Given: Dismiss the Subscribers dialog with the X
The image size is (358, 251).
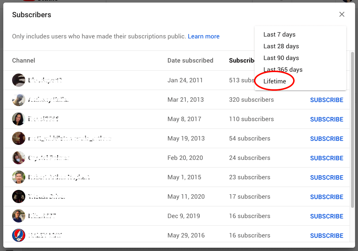Looking at the screenshot, I should 342,14.
